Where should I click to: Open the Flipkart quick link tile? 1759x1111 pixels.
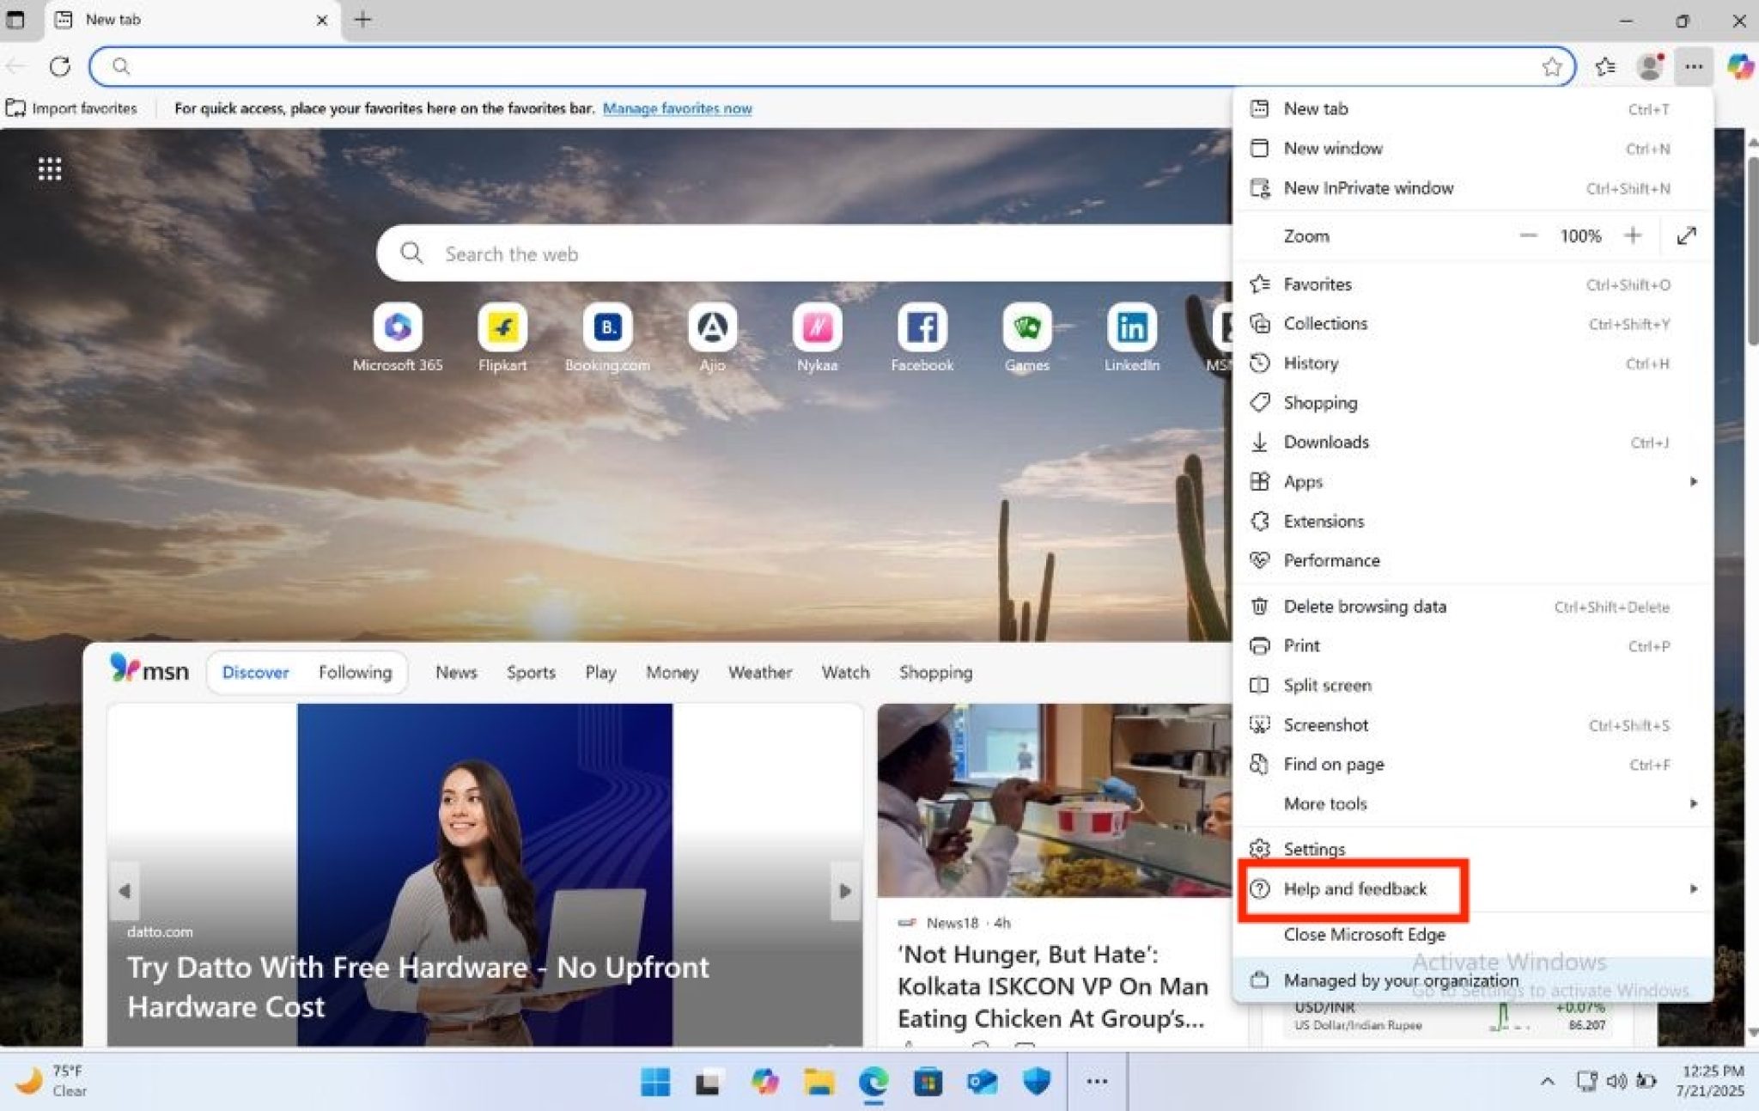pyautogui.click(x=502, y=328)
